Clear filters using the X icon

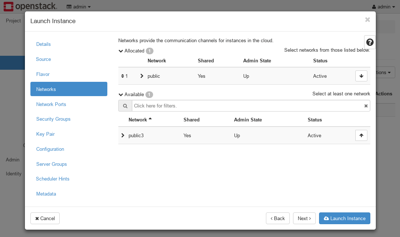[366, 106]
